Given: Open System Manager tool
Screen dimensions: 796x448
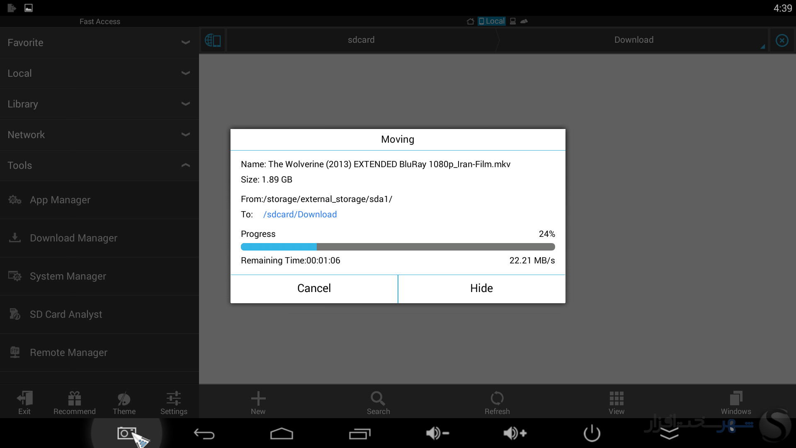Looking at the screenshot, I should [x=99, y=276].
